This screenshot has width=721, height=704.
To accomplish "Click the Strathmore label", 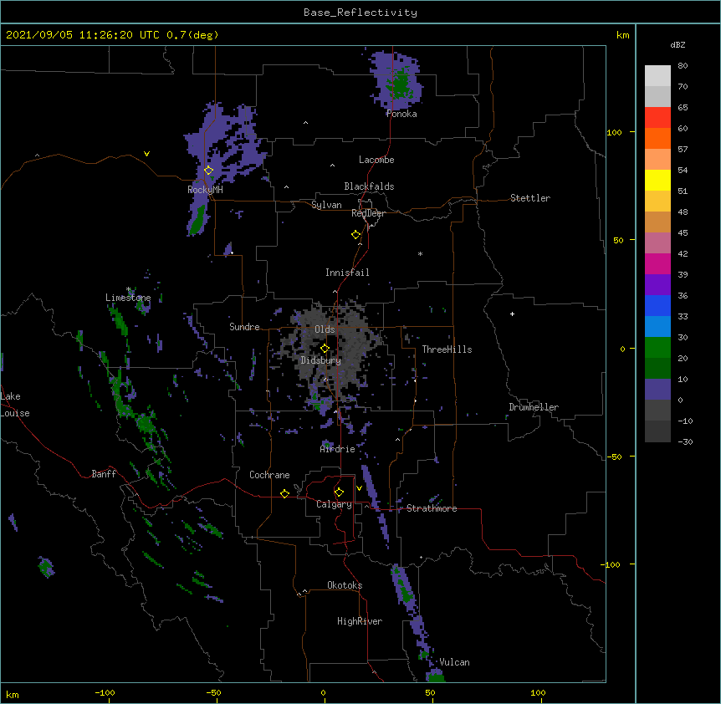I will tap(432, 508).
